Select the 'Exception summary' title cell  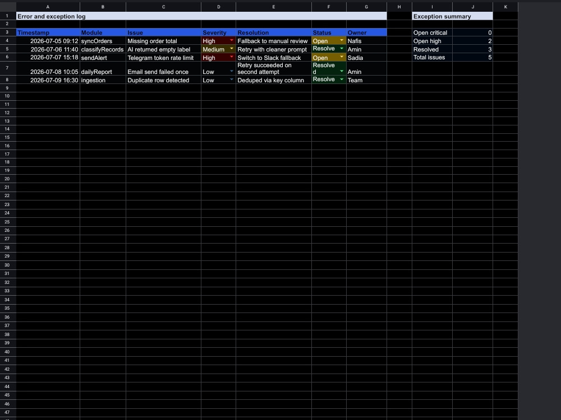coord(452,16)
